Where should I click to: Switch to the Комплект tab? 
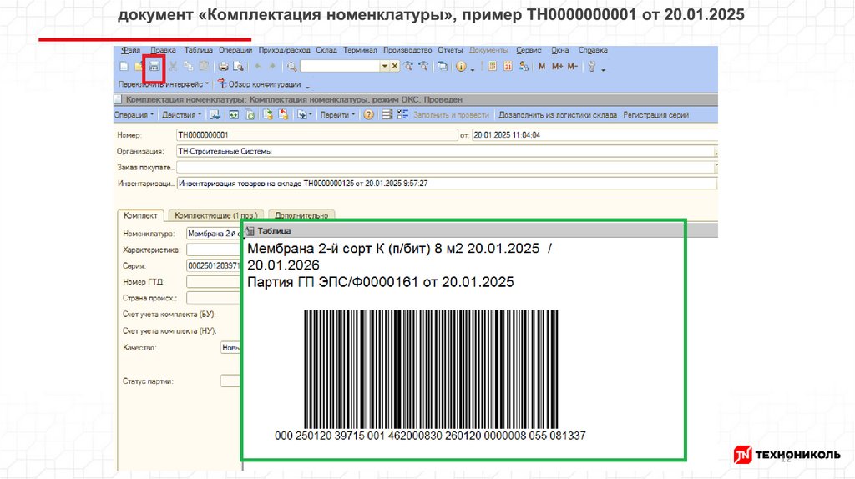140,216
